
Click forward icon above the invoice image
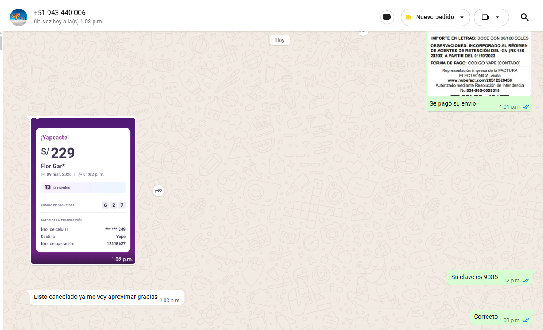pyautogui.click(x=363, y=31)
